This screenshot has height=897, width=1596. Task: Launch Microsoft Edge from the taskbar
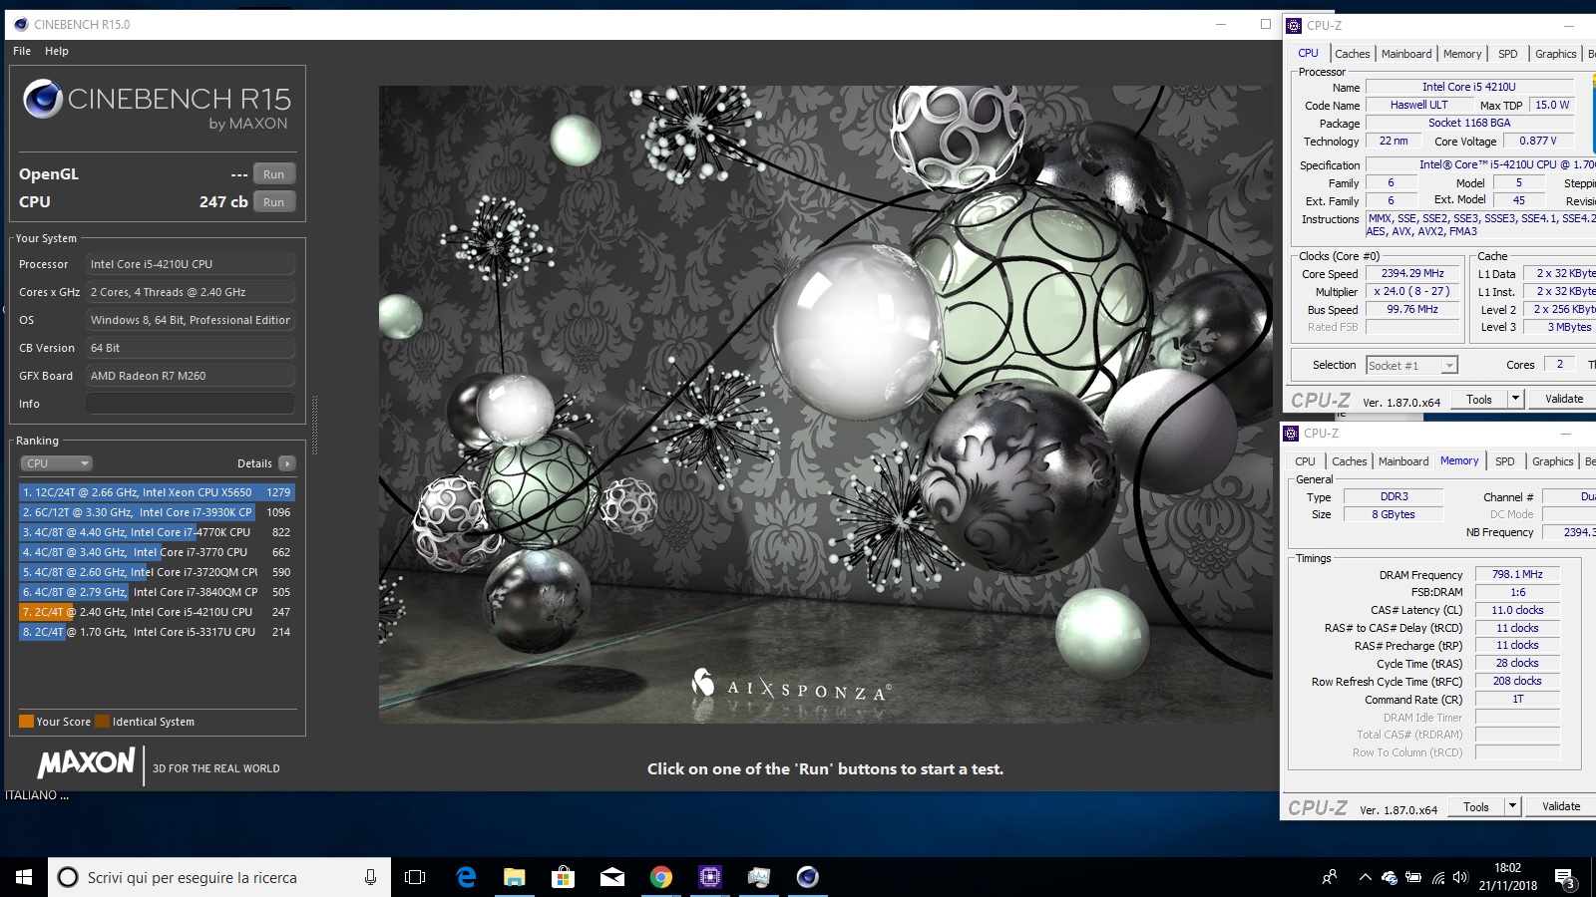pos(465,877)
